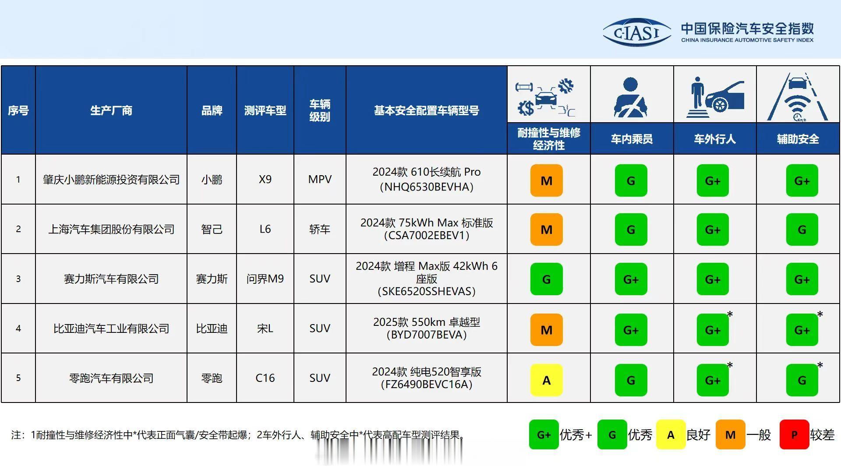This screenshot has height=473, width=841.
Task: Click the 车辆级别 column header
Action: tap(320, 110)
